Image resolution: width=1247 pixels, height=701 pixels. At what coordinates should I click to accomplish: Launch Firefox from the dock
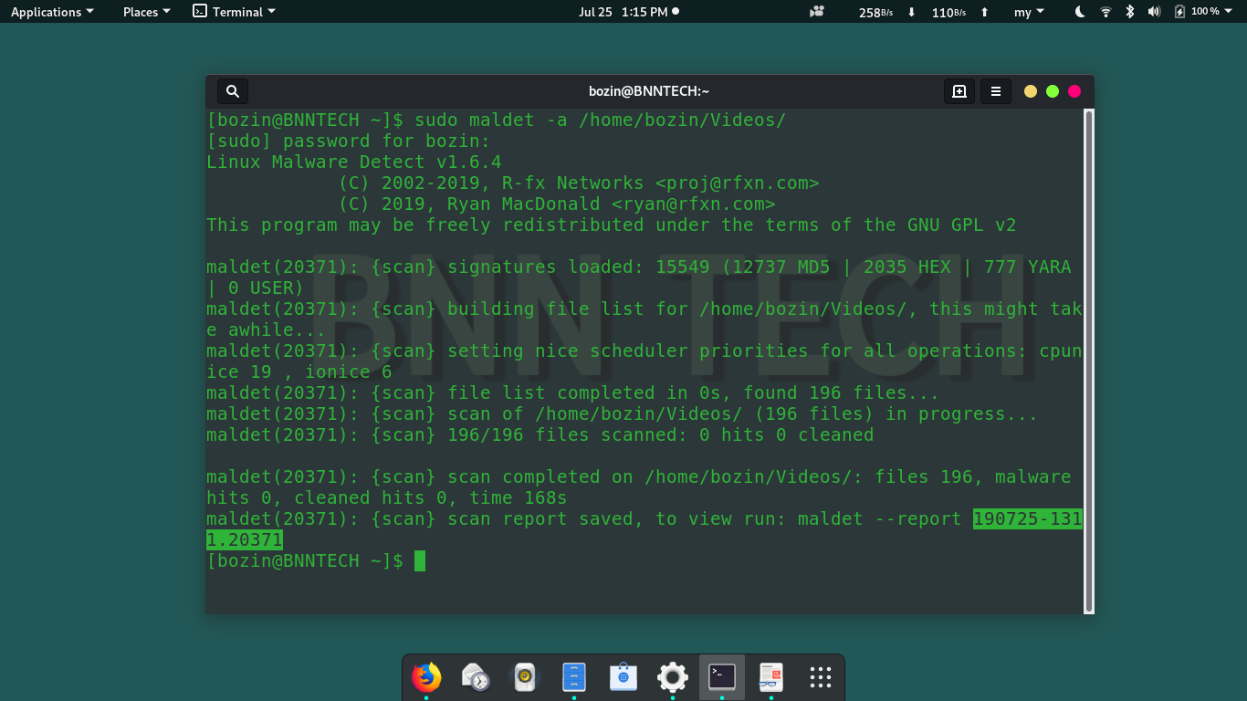[x=426, y=677]
